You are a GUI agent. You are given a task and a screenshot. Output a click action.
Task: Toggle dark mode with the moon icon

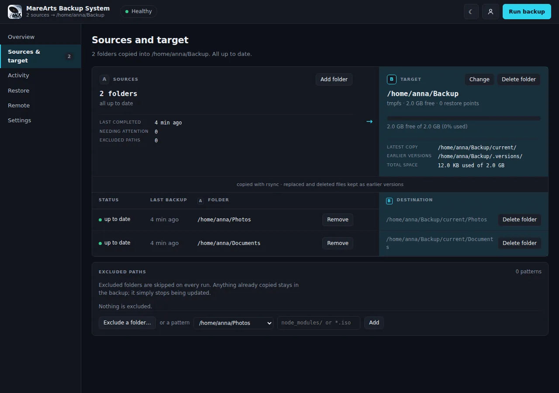click(471, 12)
